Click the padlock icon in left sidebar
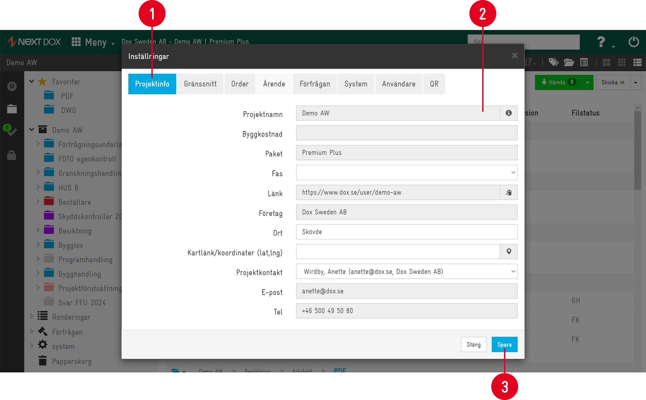646x400 pixels. pyautogui.click(x=12, y=155)
